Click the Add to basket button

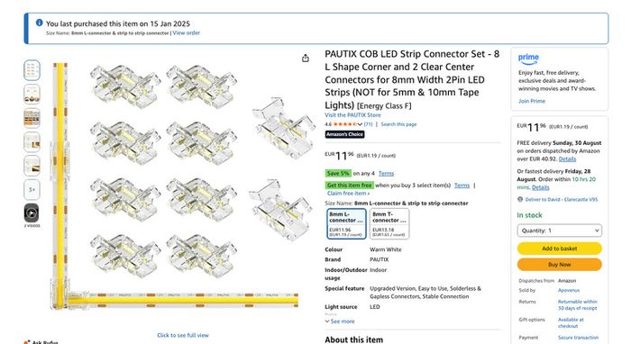560,249
